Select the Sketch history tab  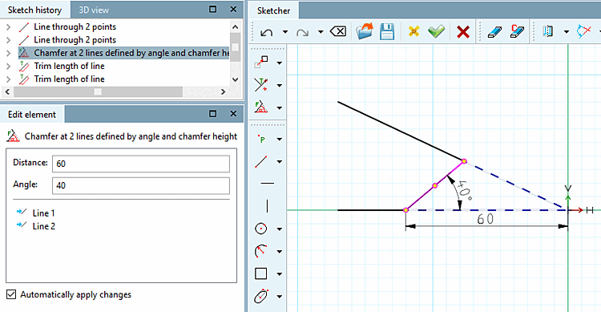34,10
